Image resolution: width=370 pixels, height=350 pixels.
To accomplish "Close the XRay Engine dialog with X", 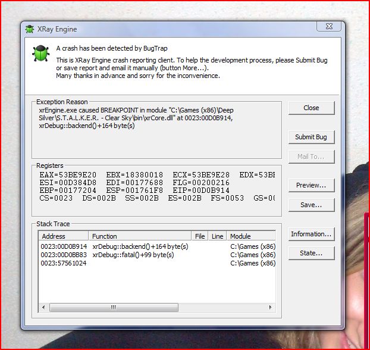I will (329, 26).
